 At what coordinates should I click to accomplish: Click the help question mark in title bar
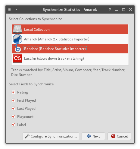pyautogui.click(x=110, y=10)
